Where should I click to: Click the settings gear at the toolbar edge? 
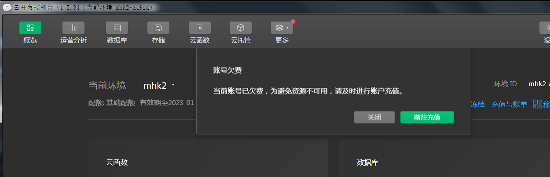pos(545,28)
